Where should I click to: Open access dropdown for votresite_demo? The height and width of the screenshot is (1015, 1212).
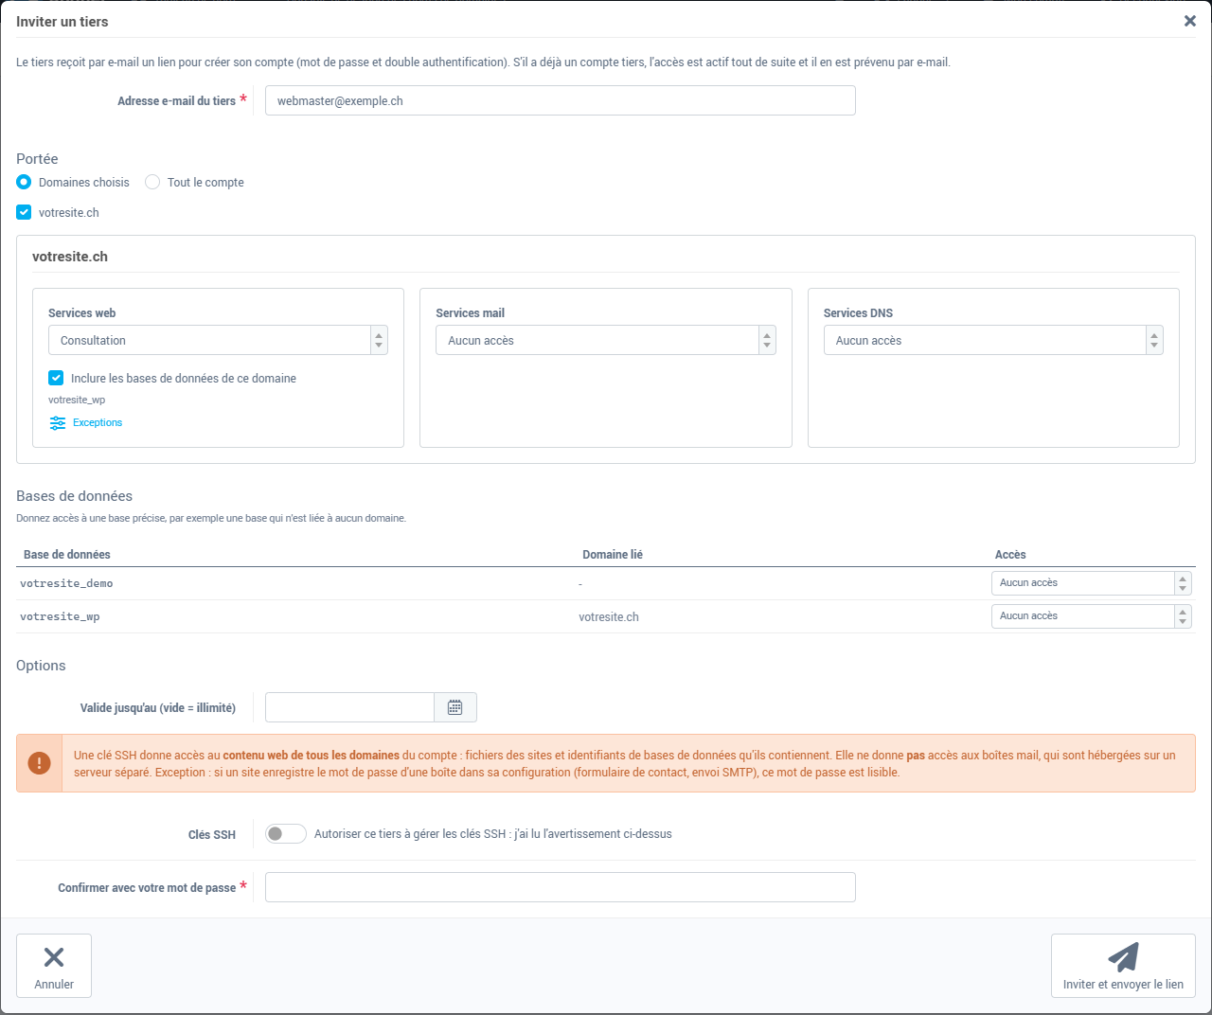tap(1091, 583)
